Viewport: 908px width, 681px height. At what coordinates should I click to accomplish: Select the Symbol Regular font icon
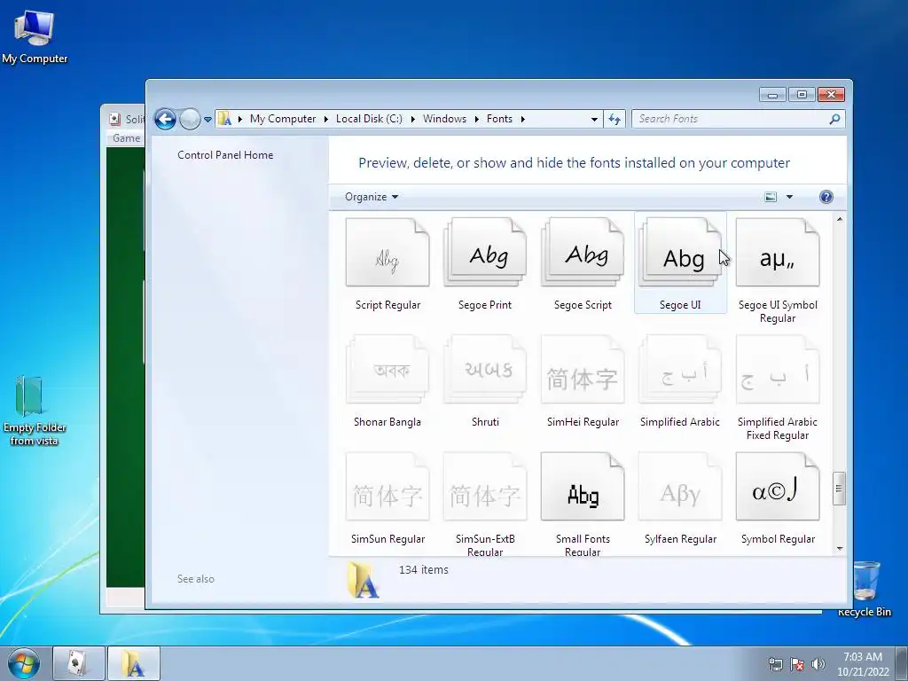pyautogui.click(x=778, y=487)
